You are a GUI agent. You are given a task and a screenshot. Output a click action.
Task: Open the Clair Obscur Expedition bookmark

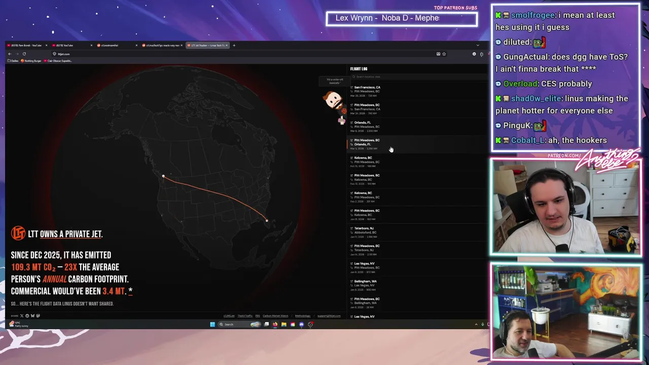click(x=58, y=61)
